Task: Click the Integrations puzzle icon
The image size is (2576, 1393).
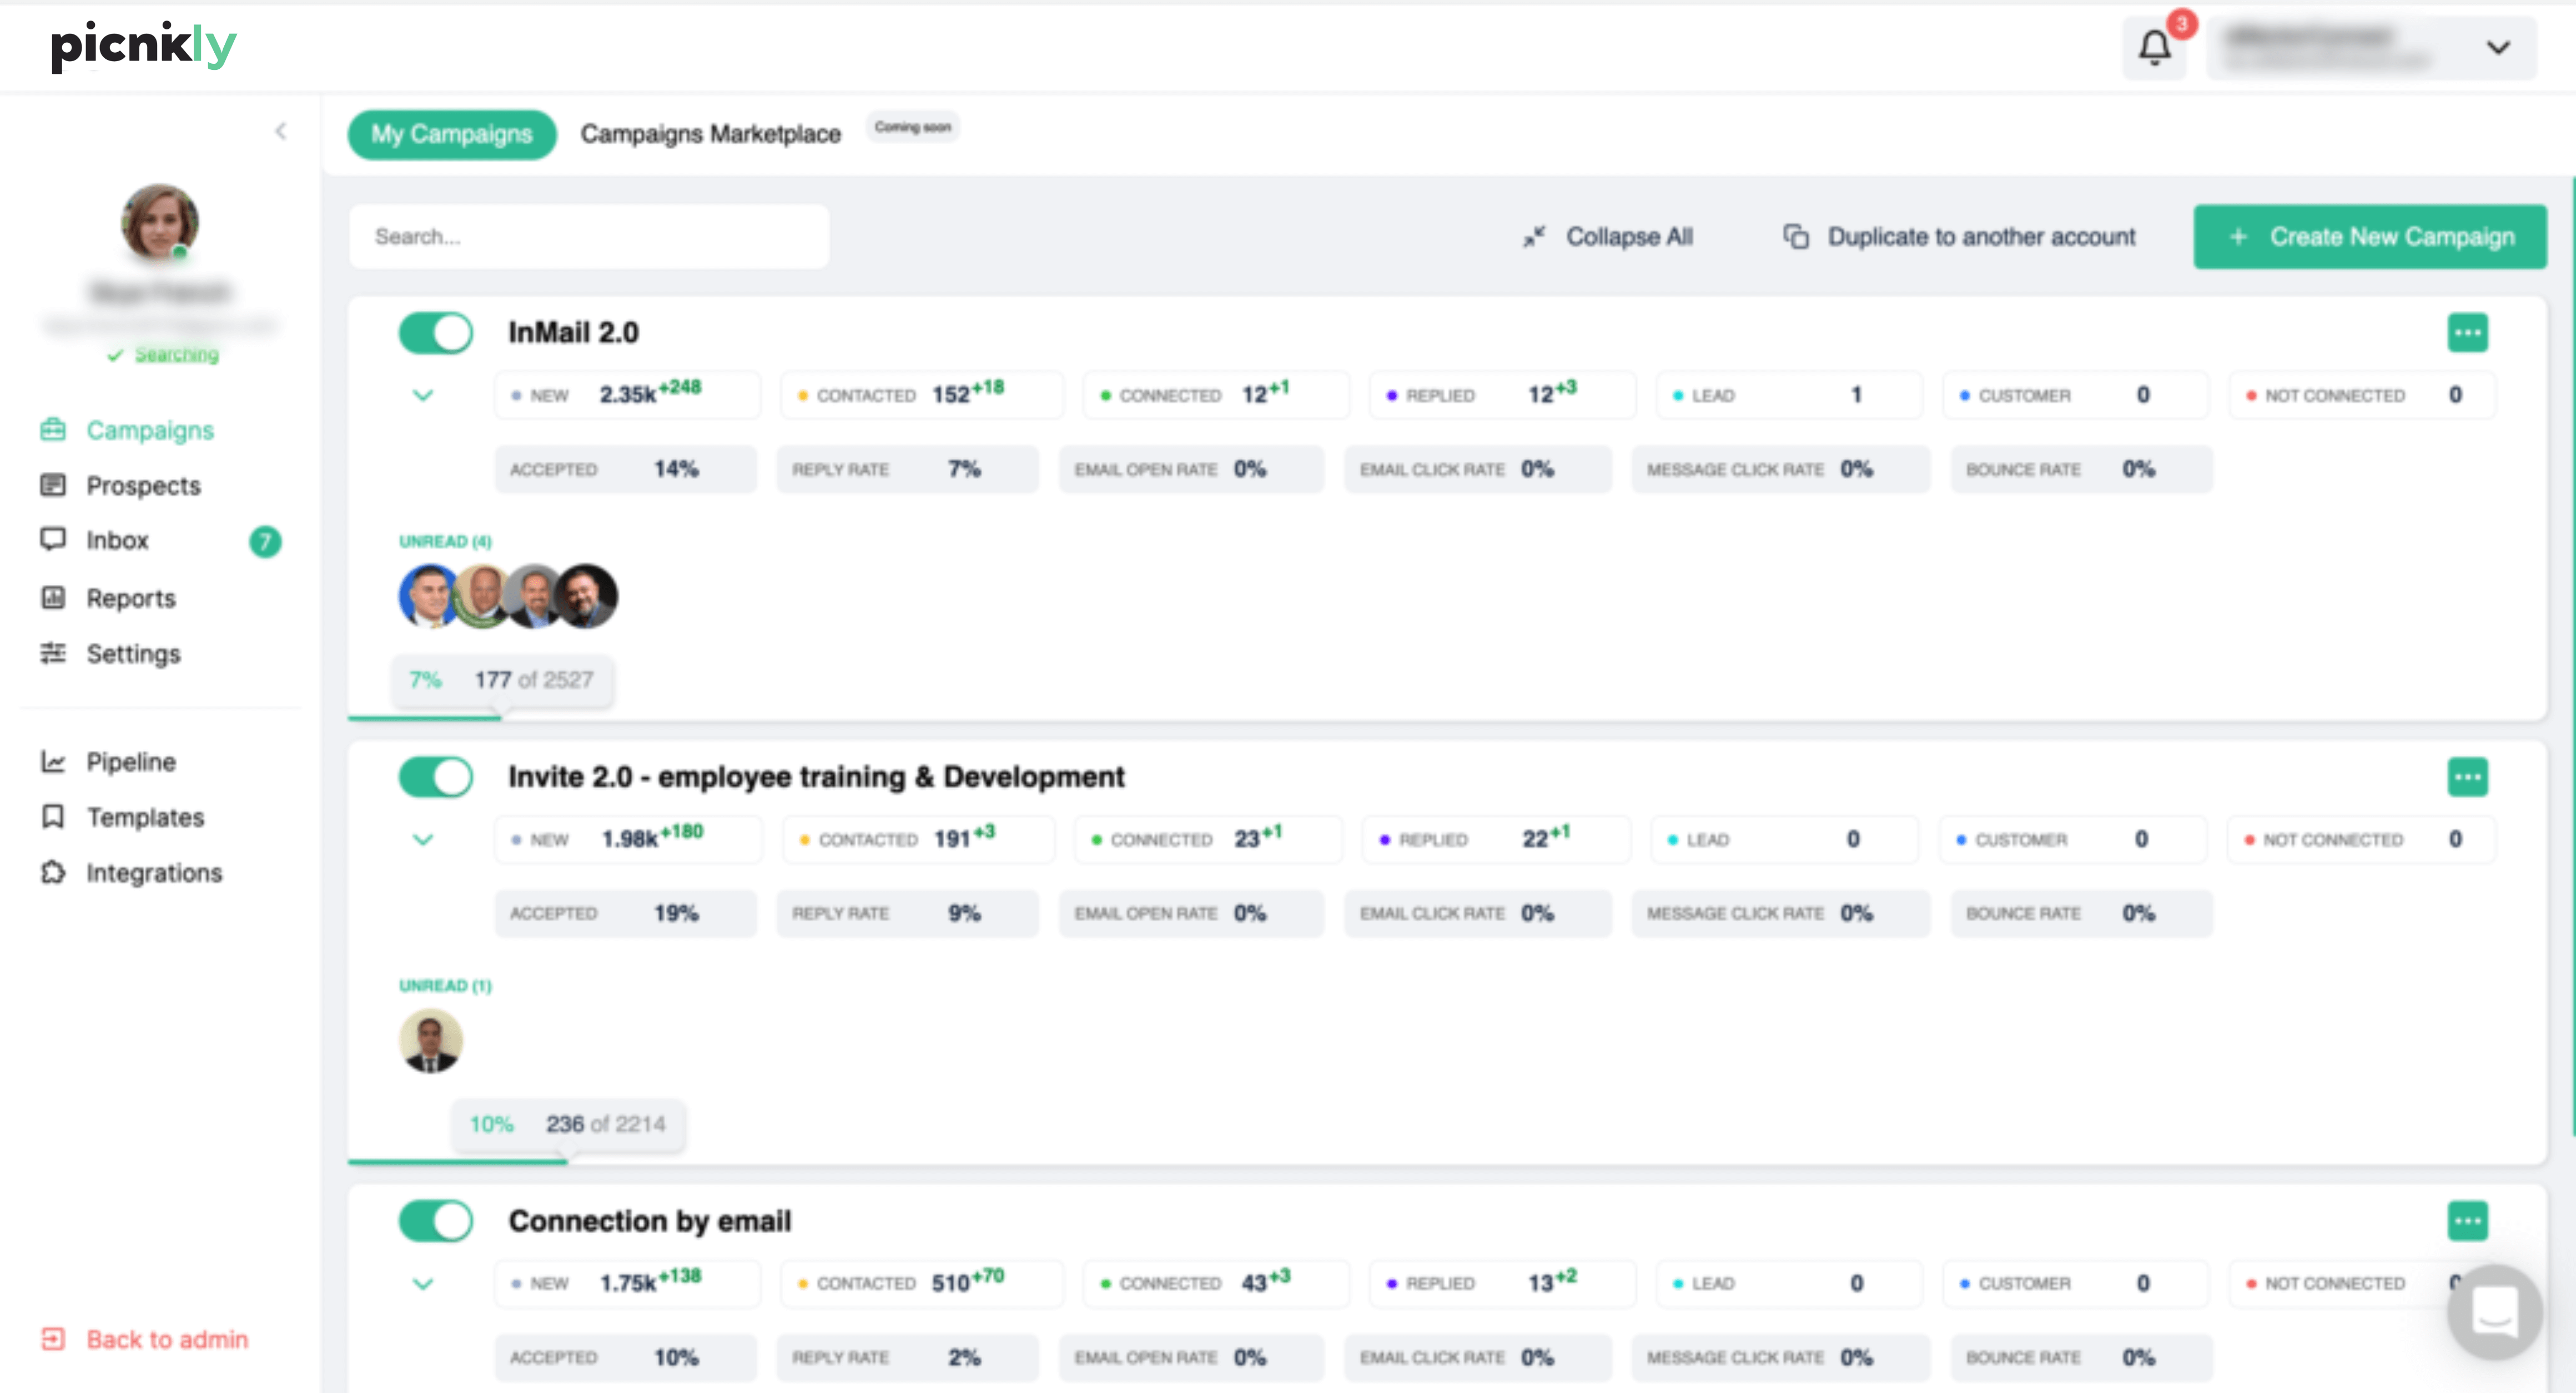Action: coord(53,873)
